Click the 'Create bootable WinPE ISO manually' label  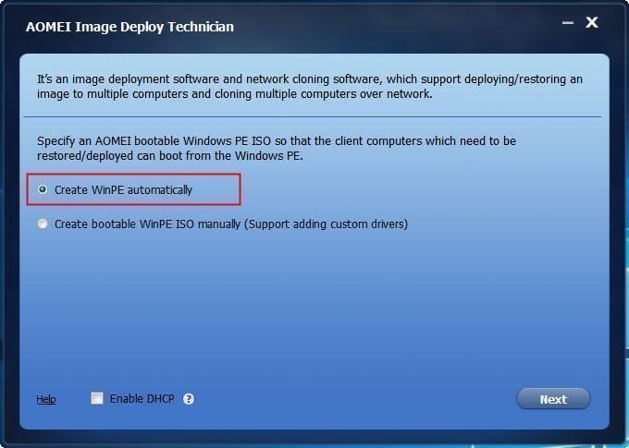point(147,224)
